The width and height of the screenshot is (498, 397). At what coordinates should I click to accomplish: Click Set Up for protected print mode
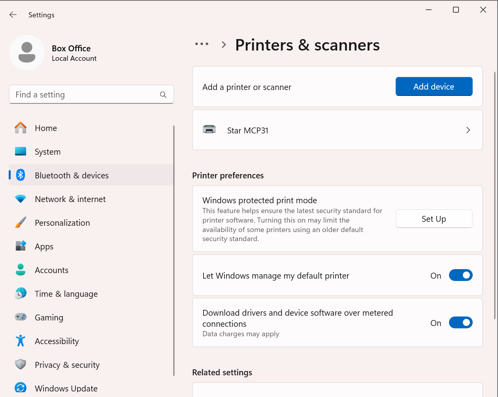434,219
